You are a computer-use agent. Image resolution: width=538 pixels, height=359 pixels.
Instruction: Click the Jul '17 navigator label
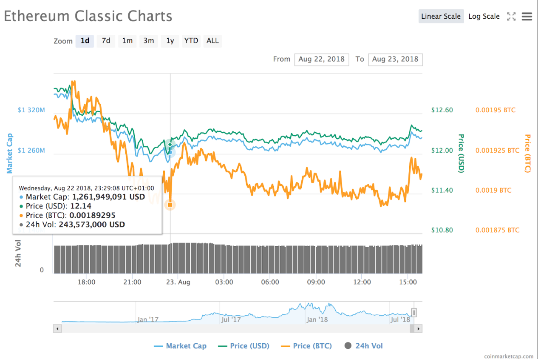231,319
